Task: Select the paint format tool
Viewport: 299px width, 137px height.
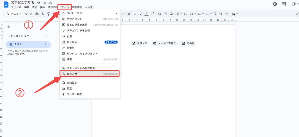Action: coord(48,14)
